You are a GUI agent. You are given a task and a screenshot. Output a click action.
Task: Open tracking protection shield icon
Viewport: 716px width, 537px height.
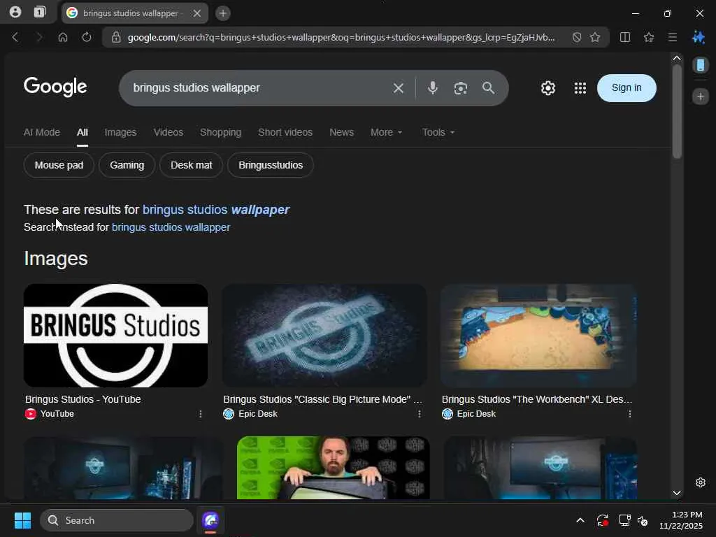coord(577,38)
